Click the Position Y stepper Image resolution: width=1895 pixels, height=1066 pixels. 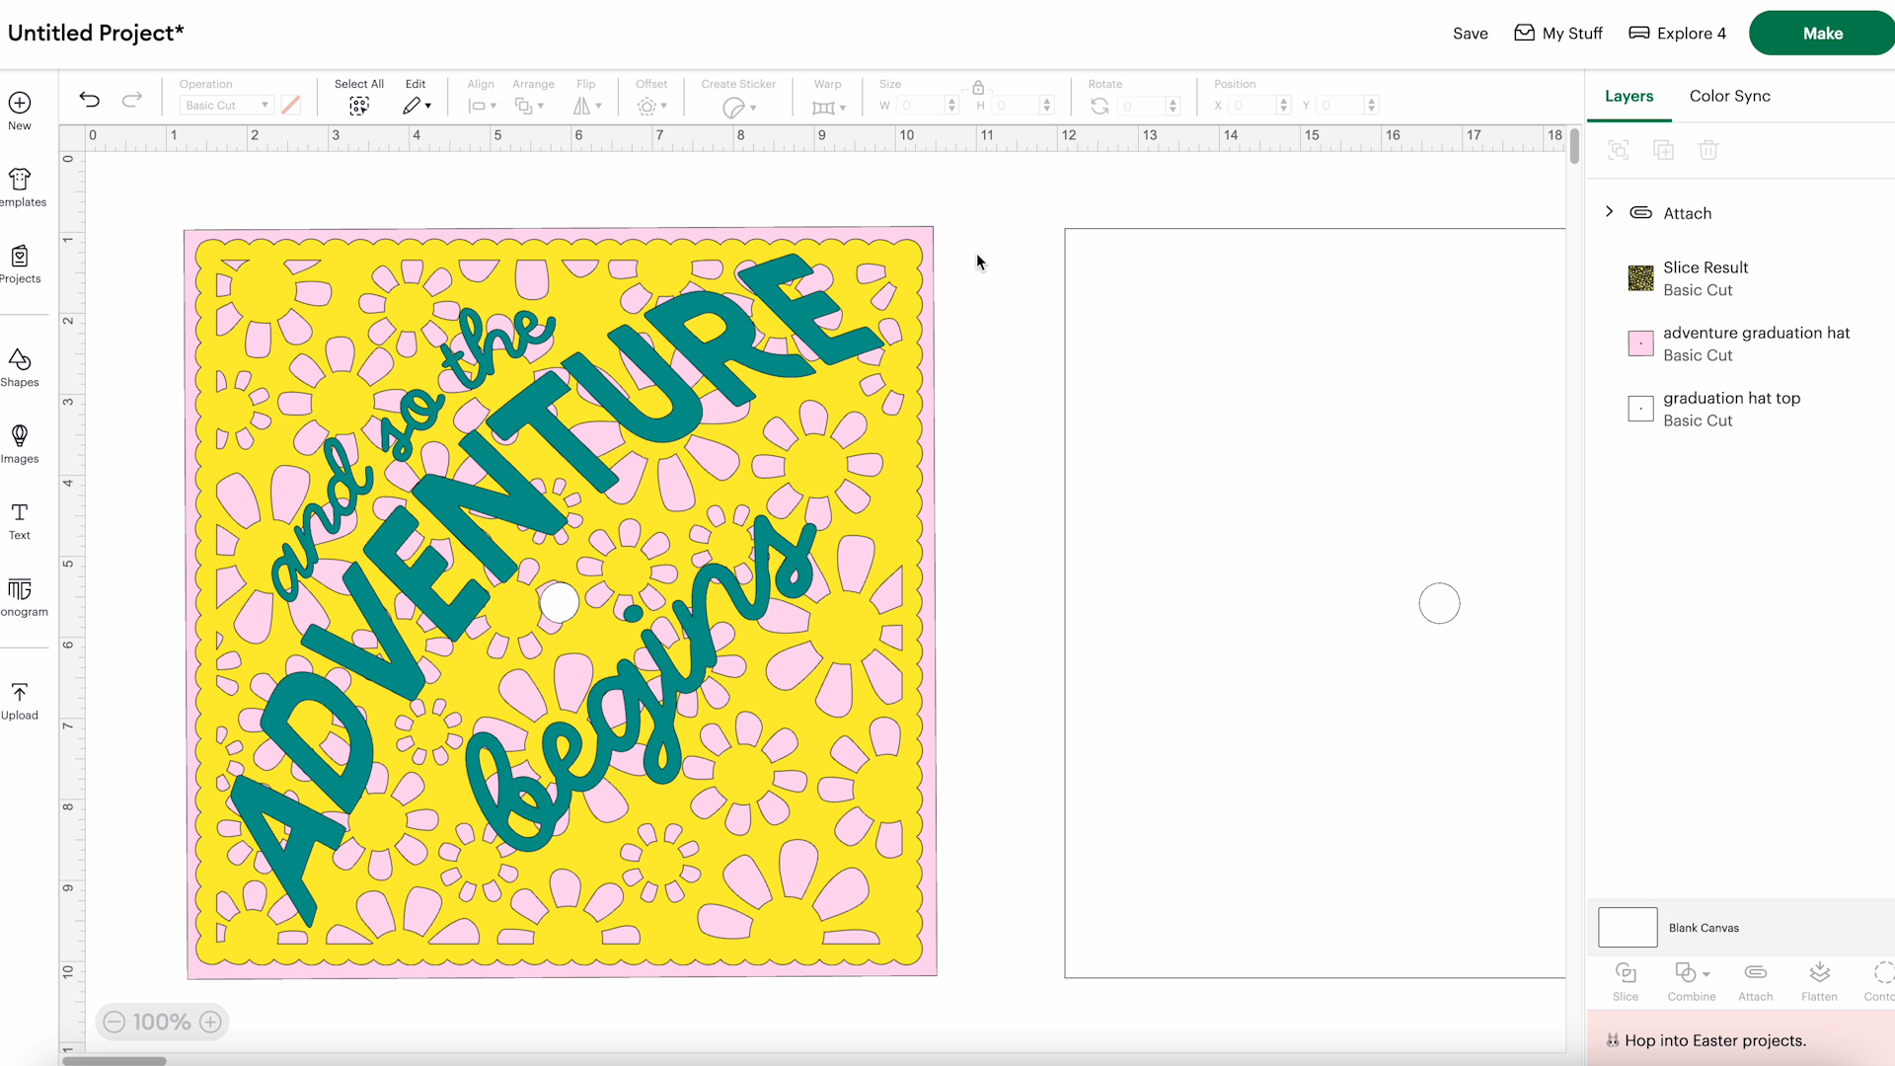tap(1371, 106)
